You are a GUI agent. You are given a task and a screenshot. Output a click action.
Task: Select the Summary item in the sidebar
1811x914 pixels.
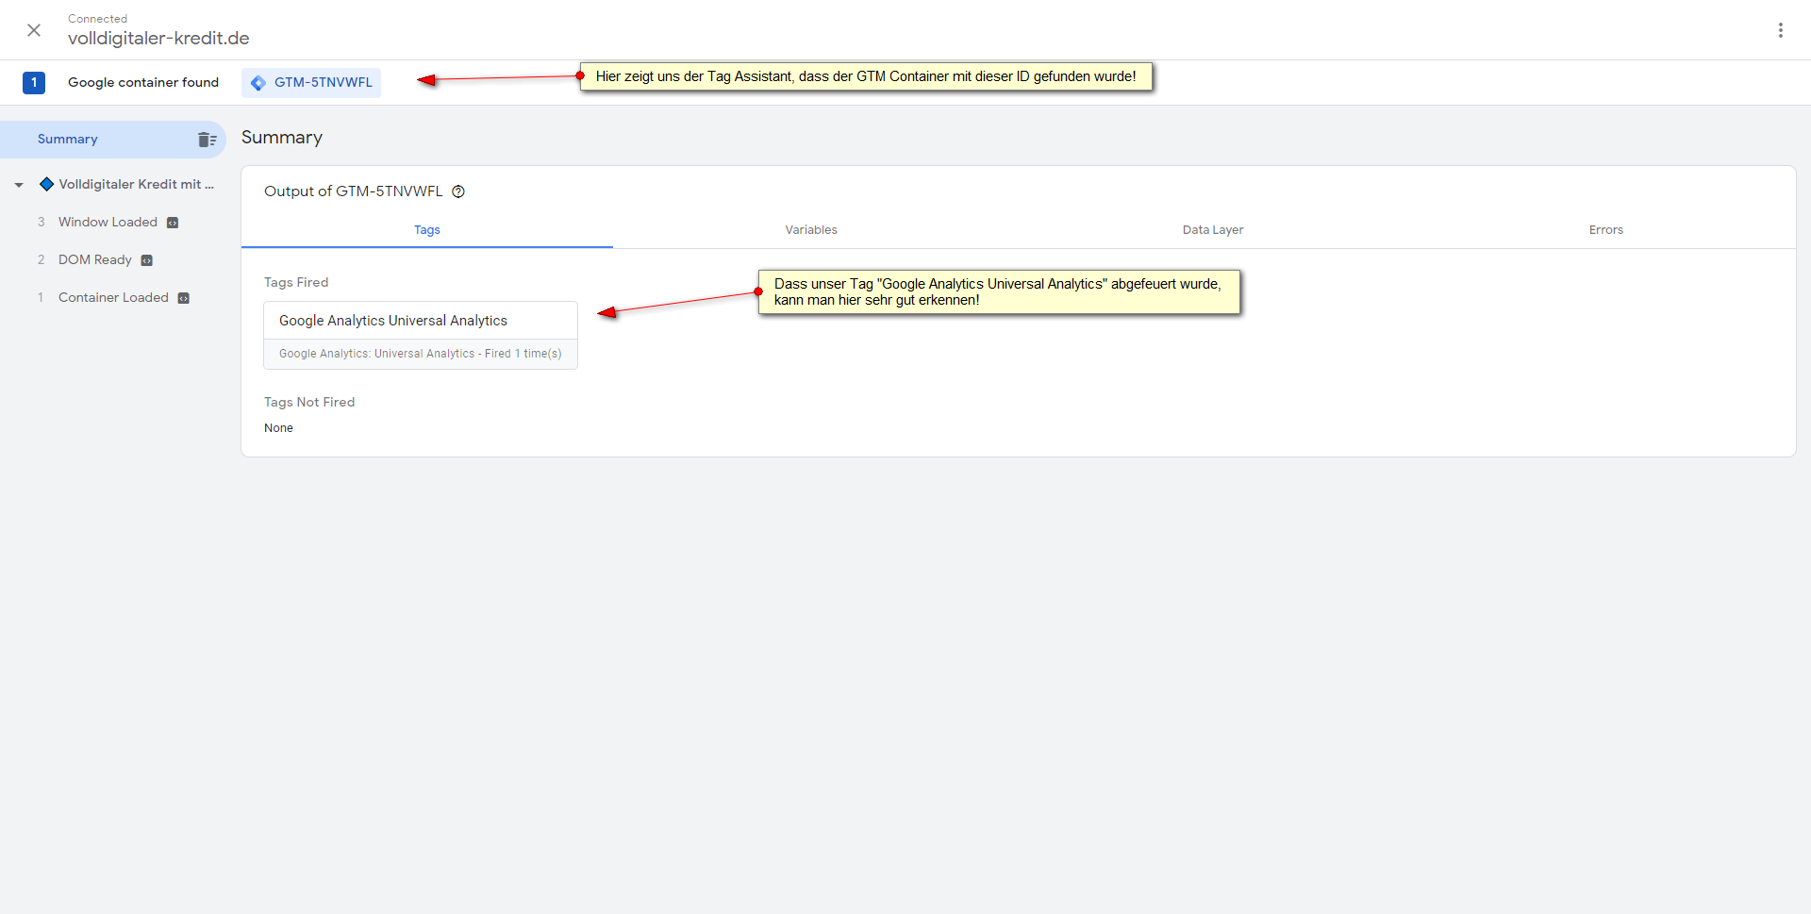113,139
